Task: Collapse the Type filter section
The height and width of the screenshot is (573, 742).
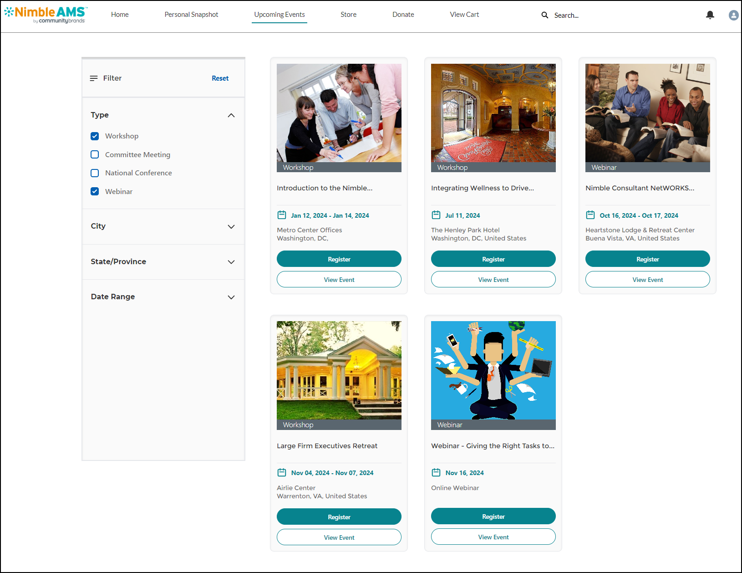Action: point(231,115)
